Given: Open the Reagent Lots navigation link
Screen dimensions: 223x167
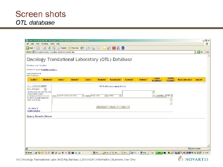Looking at the screenshot, I should [116, 79].
